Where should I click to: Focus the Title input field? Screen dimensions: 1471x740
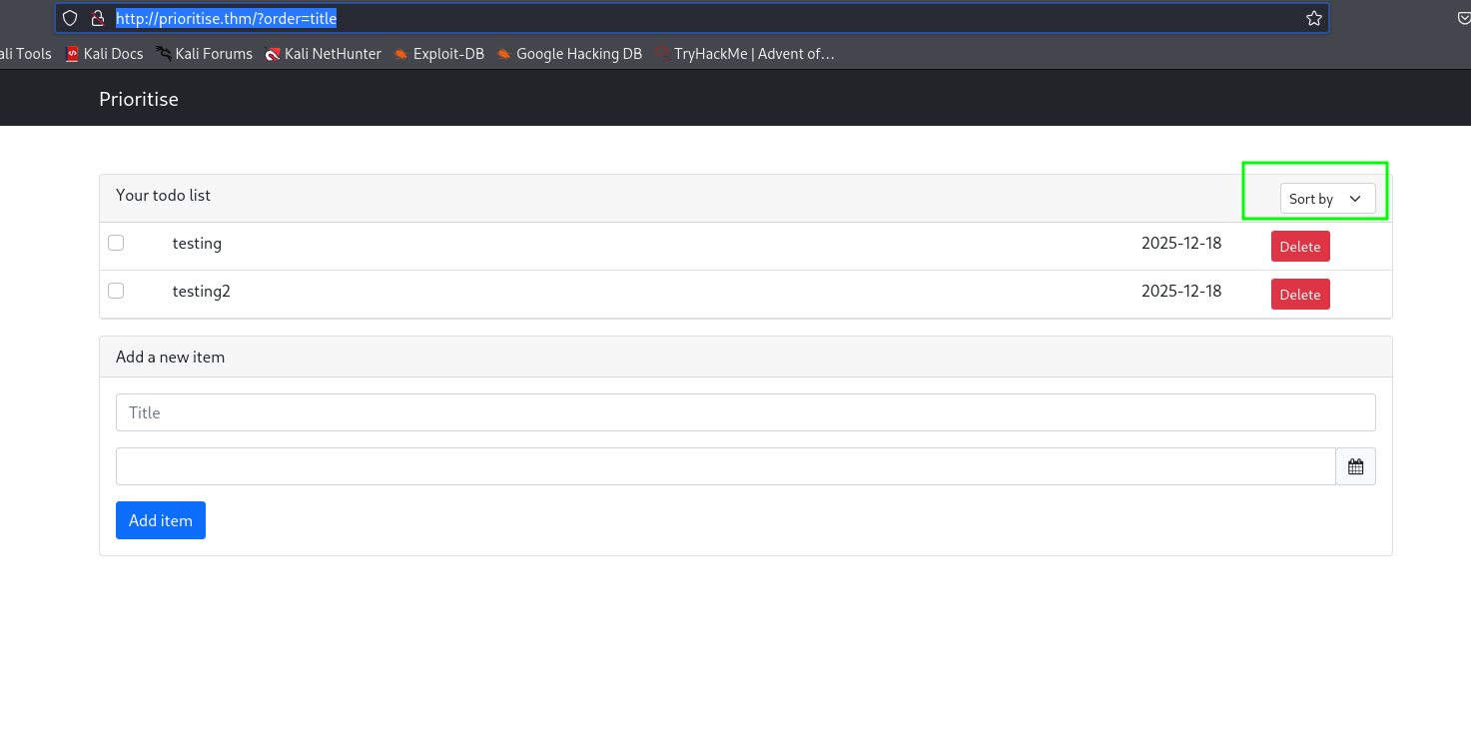(x=745, y=412)
